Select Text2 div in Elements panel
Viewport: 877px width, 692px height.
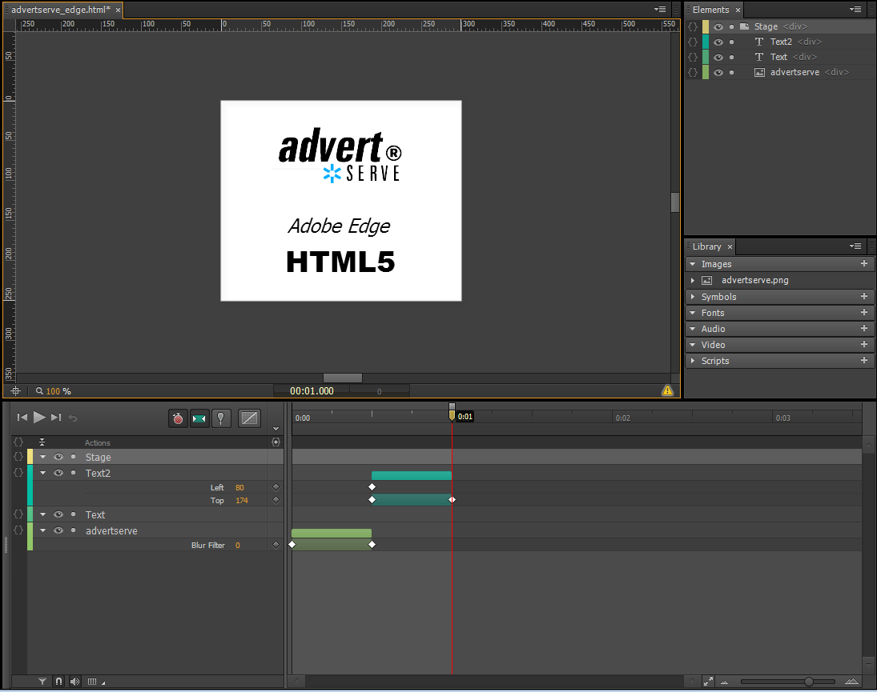tap(781, 42)
